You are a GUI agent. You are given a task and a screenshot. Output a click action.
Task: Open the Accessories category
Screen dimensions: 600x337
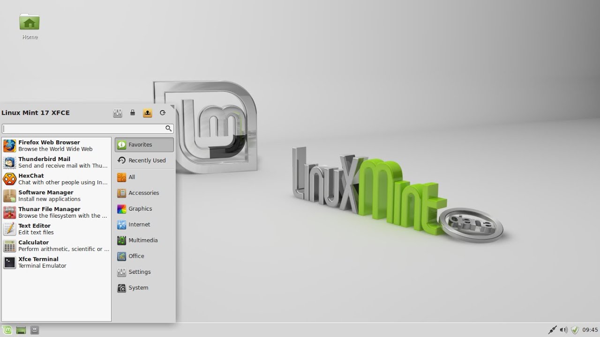point(144,193)
